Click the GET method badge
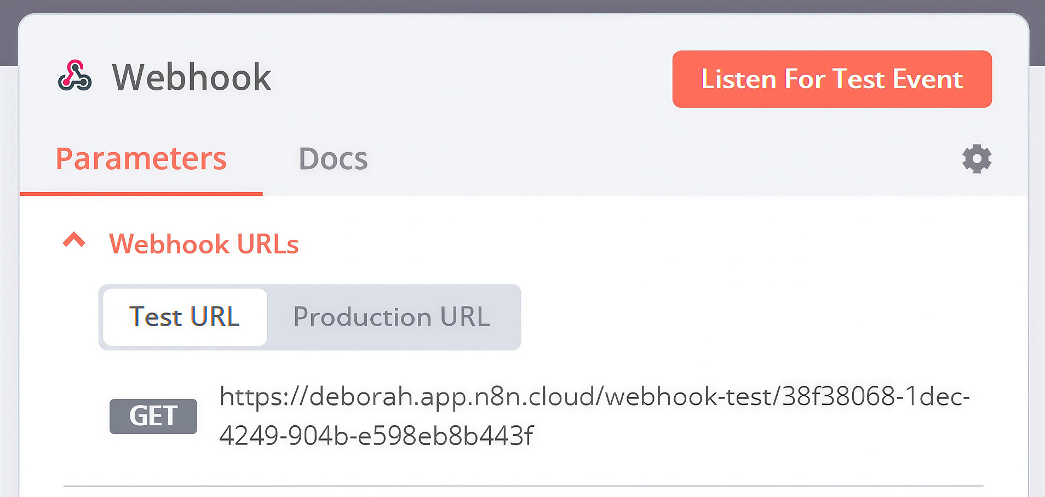 pyautogui.click(x=153, y=416)
